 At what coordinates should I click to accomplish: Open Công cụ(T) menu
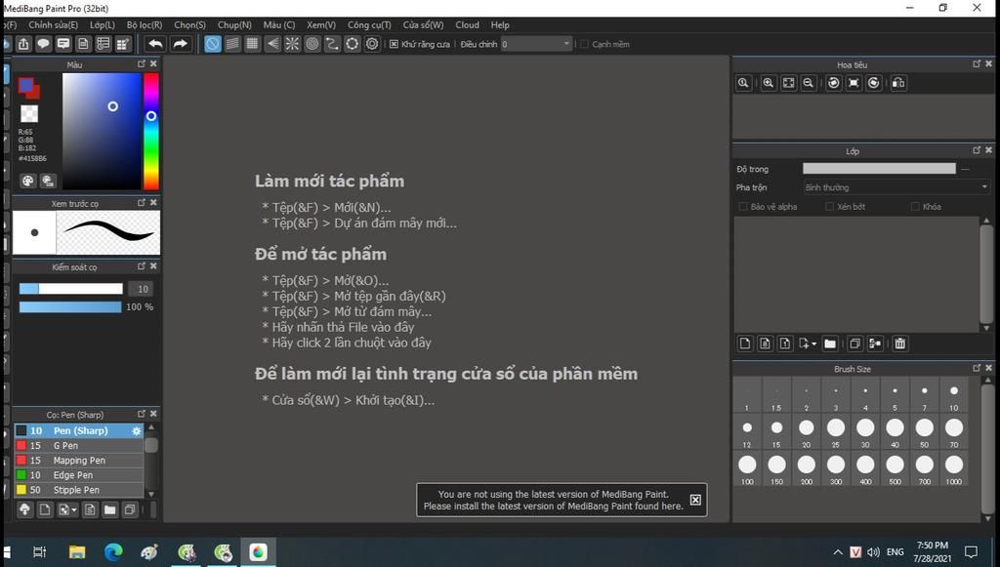click(x=369, y=24)
